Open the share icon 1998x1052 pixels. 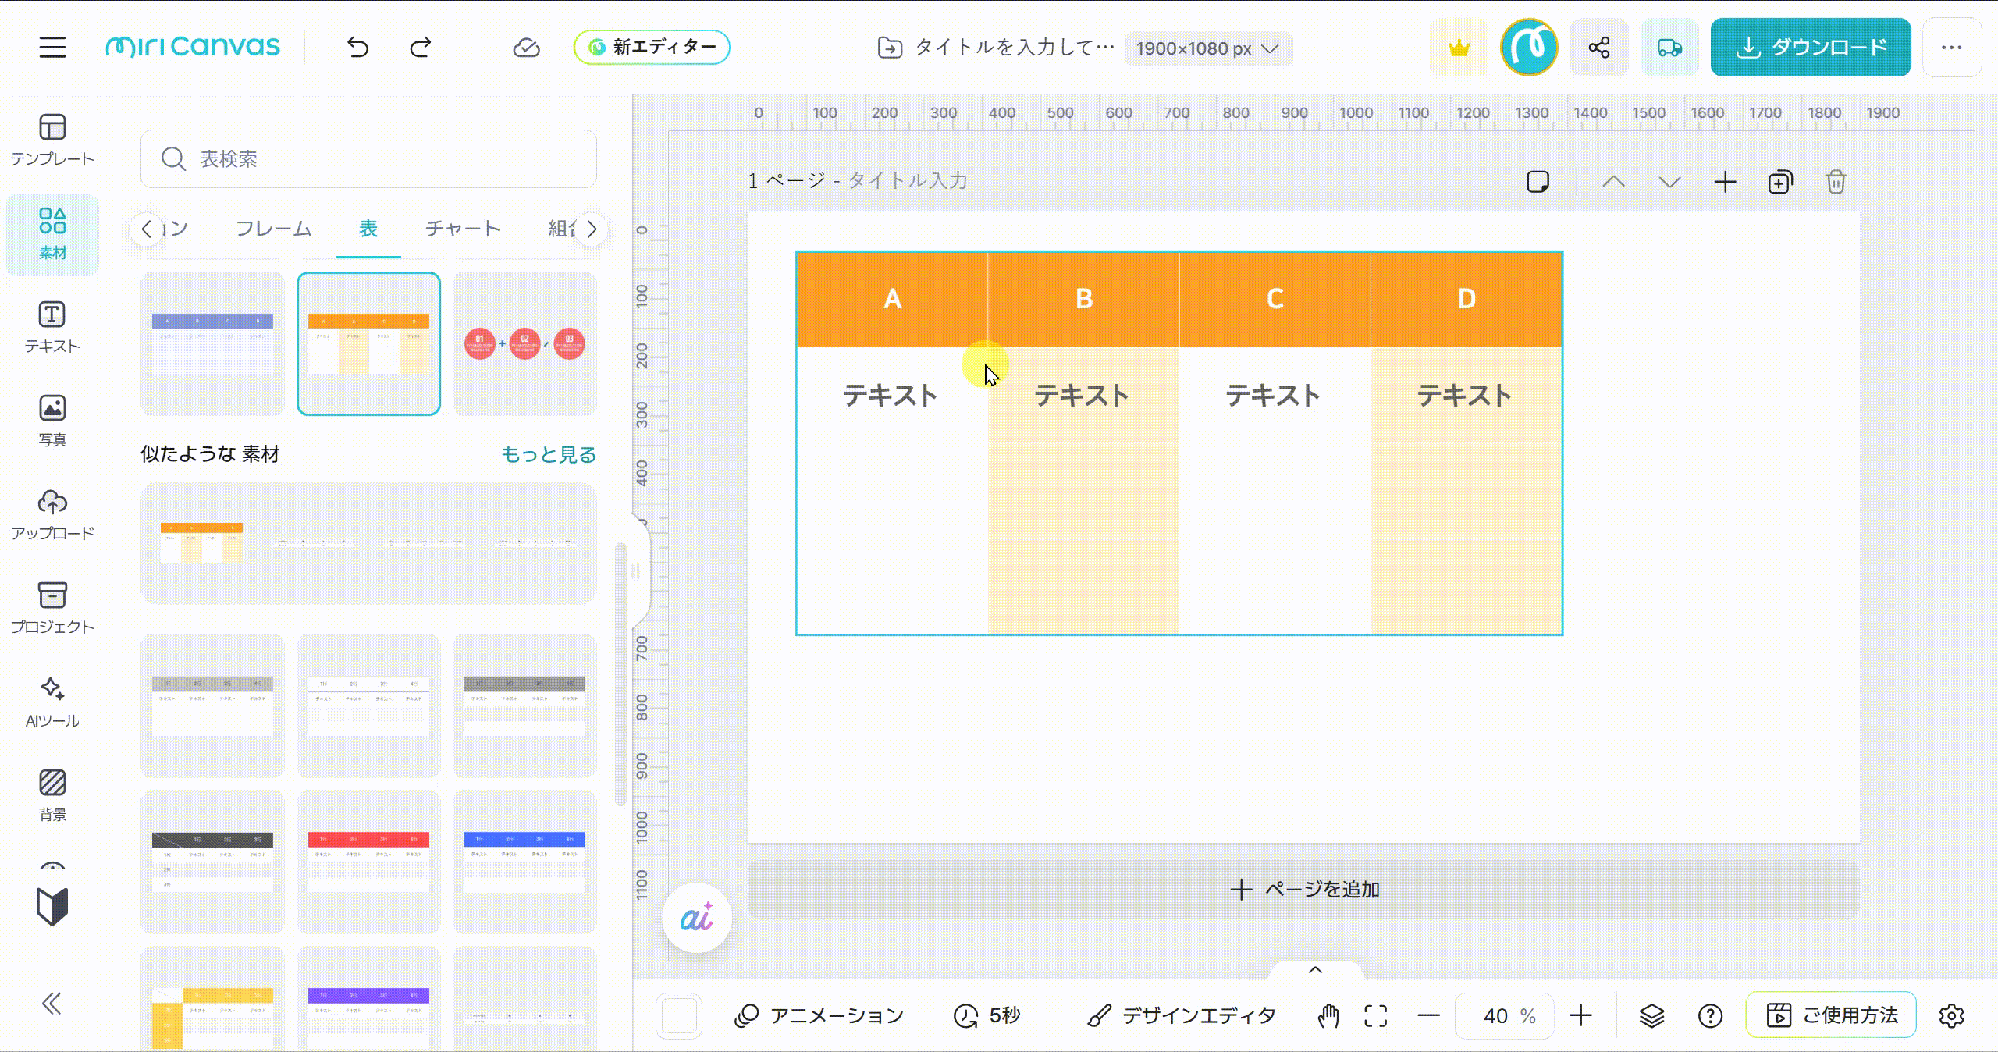(x=1599, y=48)
